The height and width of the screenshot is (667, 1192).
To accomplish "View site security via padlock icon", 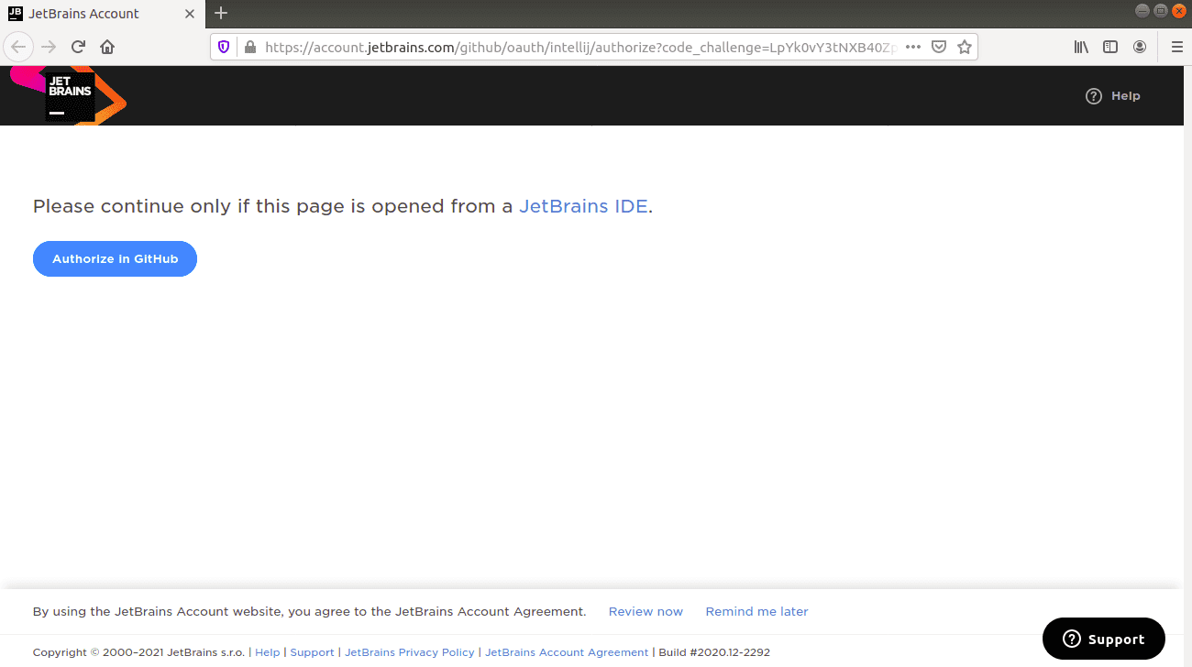I will pos(248,47).
